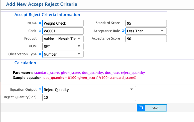Click the required arrow beside Equation Output
This screenshot has width=194, height=122.
coord(39,90)
